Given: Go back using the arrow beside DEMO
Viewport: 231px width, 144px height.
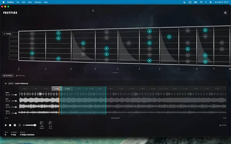Looking at the screenshot, I should pos(6,83).
